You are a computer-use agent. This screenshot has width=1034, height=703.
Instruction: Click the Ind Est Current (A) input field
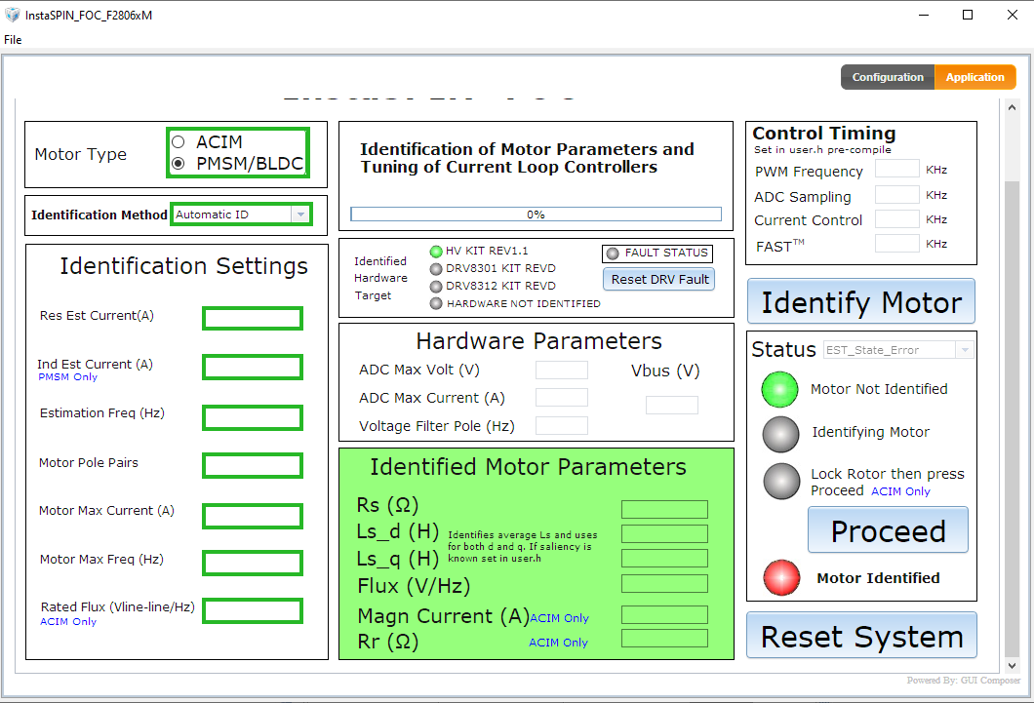pyautogui.click(x=253, y=367)
